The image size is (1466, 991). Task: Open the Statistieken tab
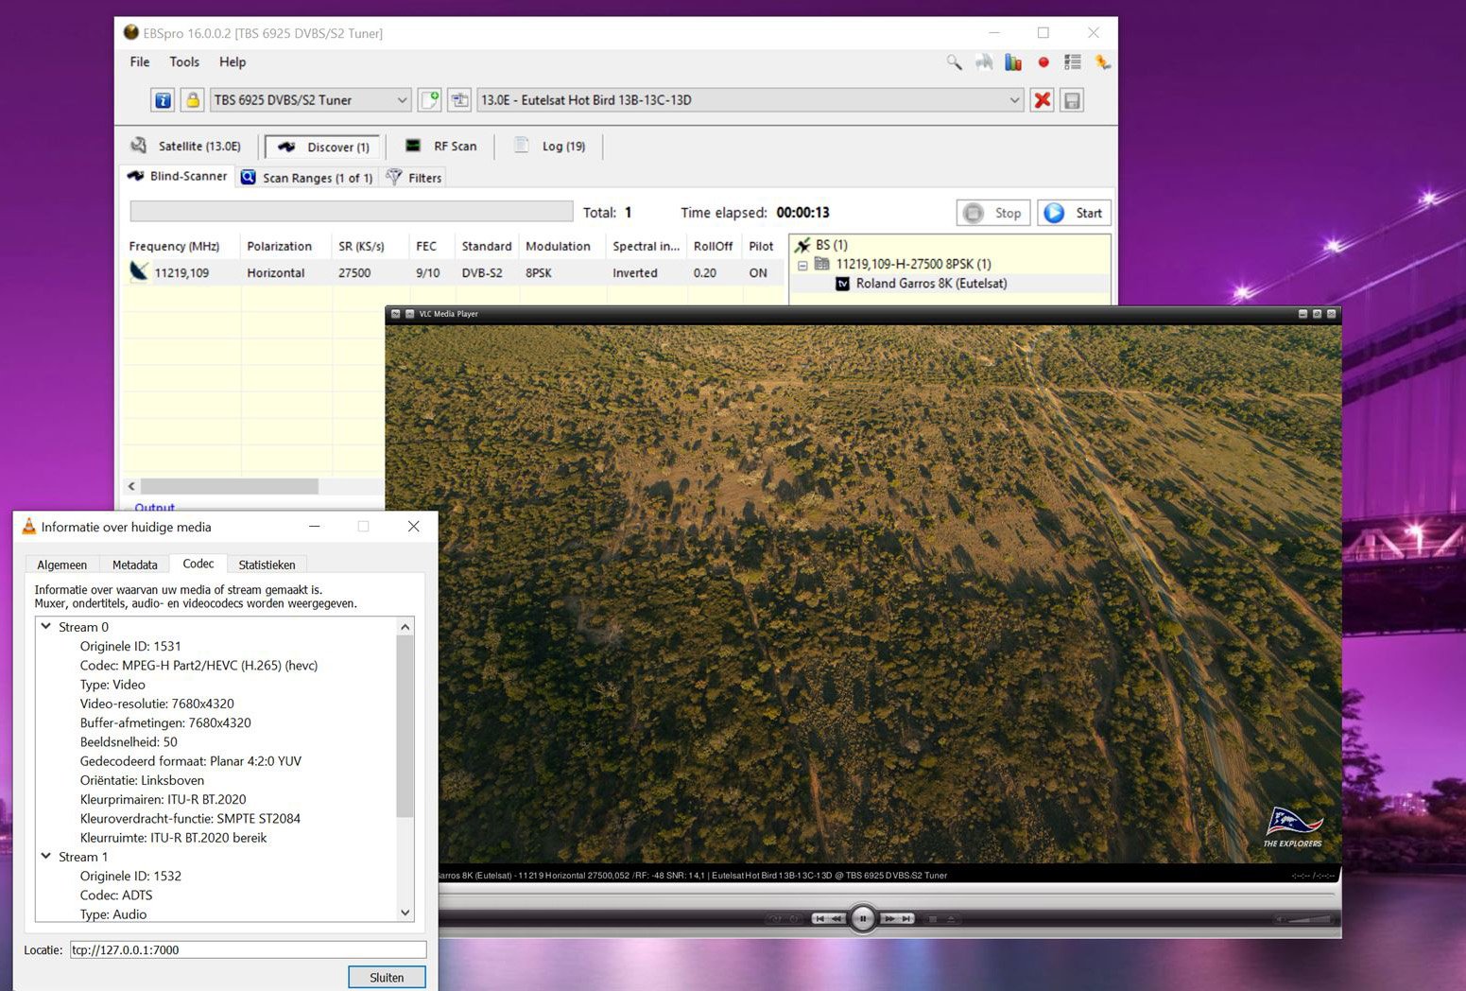click(x=267, y=565)
